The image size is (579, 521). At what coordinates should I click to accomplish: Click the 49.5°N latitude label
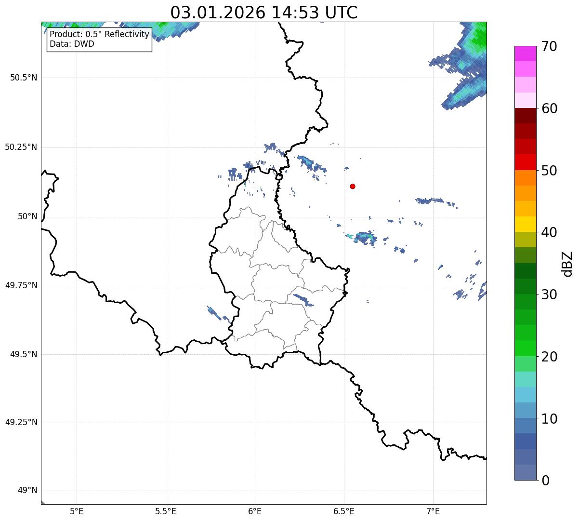pos(24,354)
